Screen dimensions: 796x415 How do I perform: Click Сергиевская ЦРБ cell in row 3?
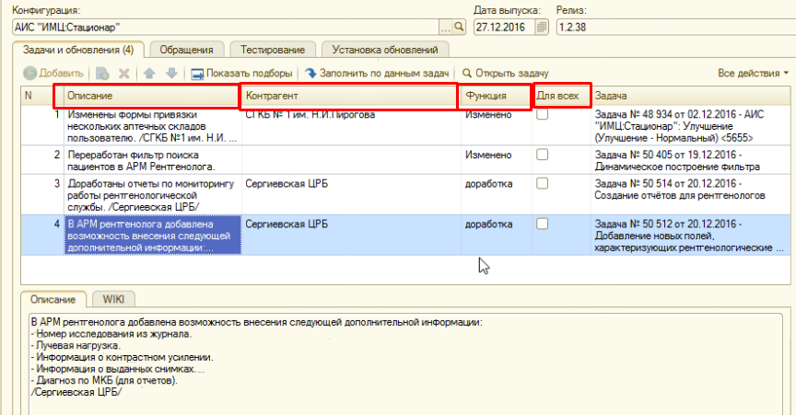point(351,195)
